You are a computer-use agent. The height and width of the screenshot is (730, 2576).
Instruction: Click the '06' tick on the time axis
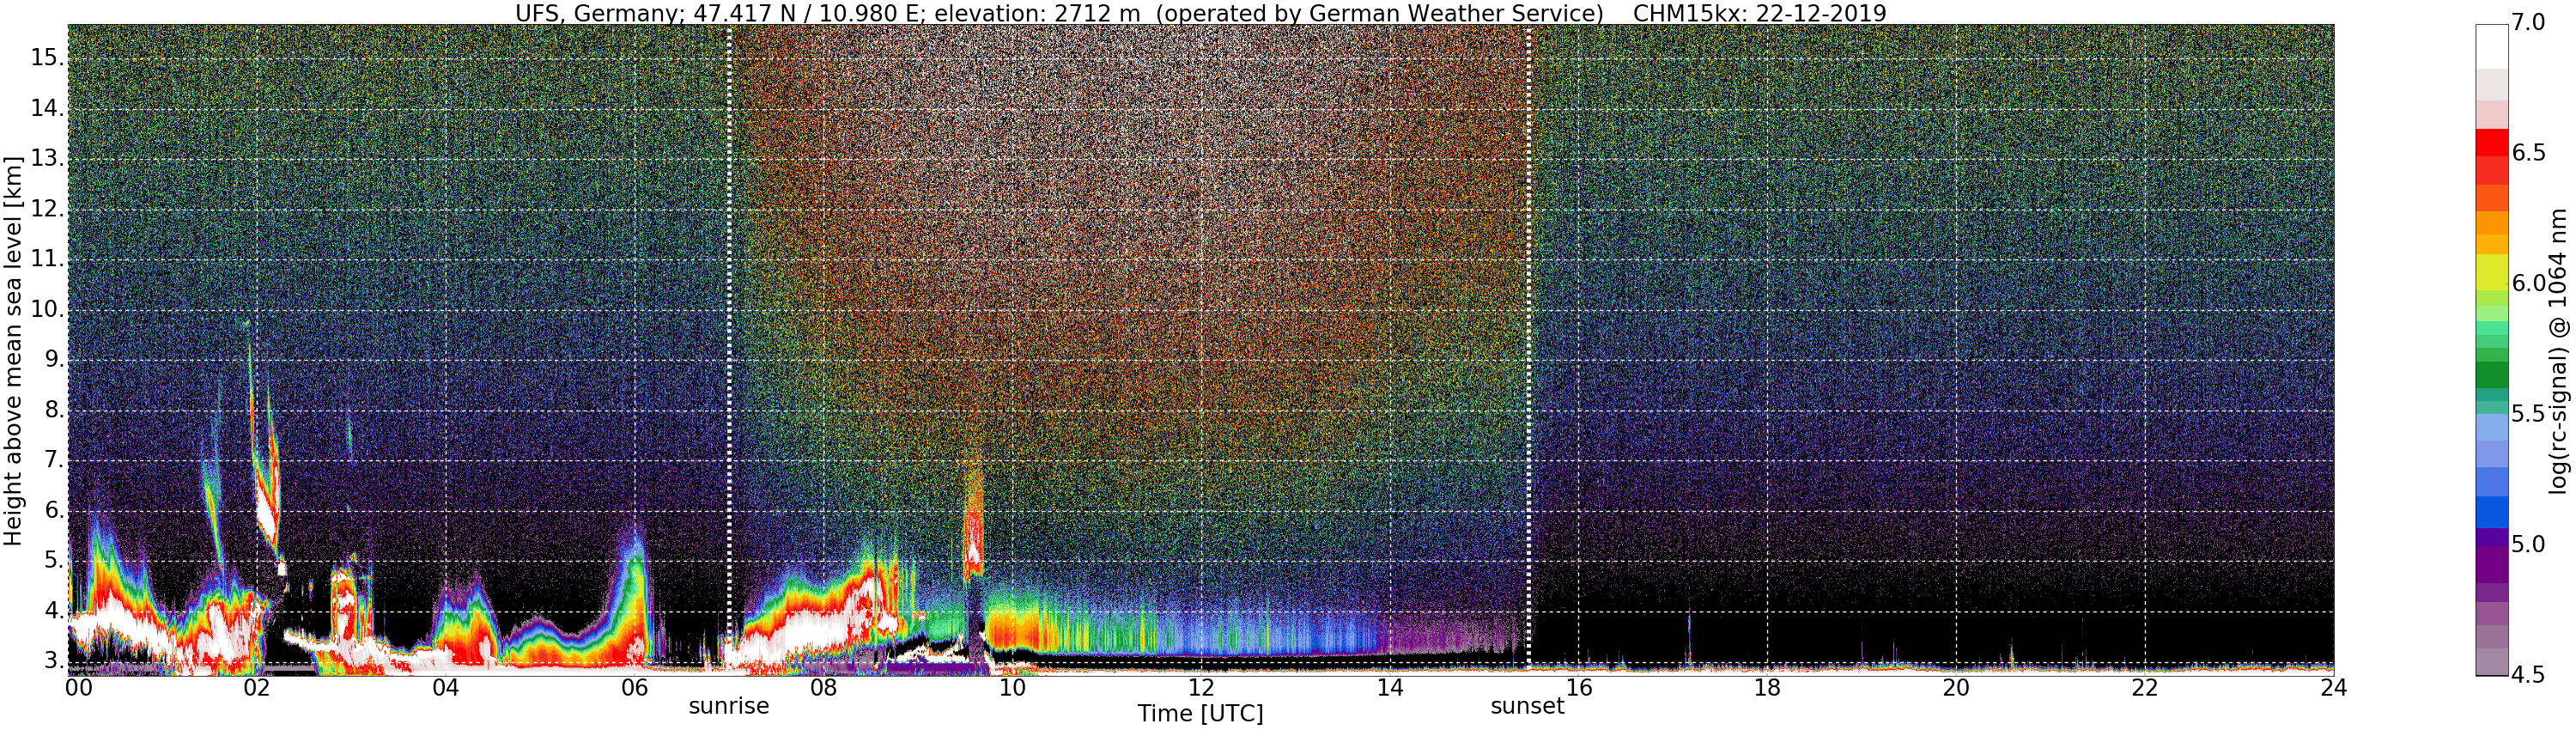634,688
